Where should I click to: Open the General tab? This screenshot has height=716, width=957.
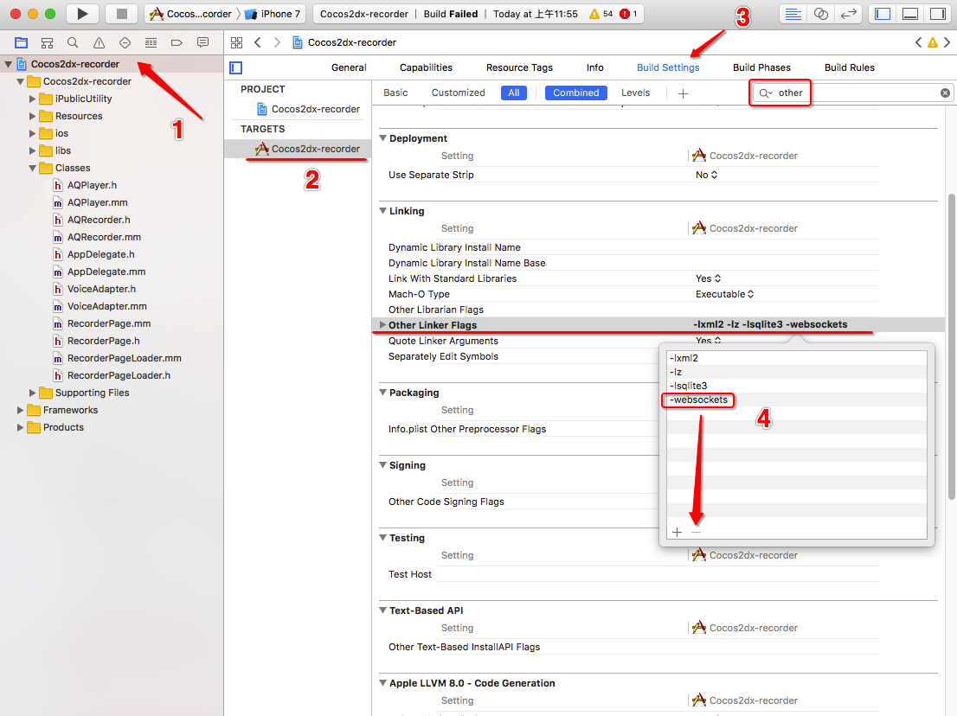click(x=349, y=67)
